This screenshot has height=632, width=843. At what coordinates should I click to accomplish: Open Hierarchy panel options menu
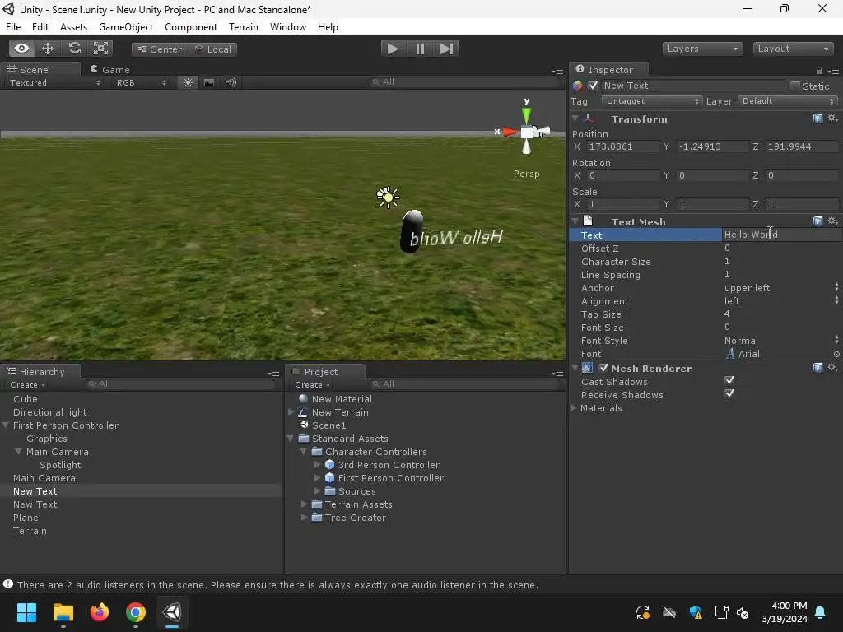click(x=273, y=374)
